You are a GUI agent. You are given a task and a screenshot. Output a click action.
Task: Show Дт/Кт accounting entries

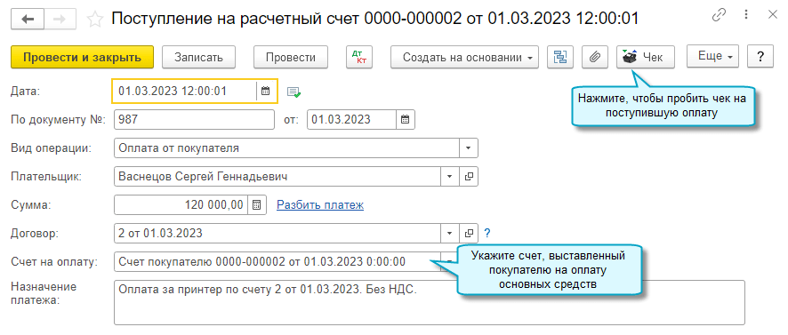[x=359, y=57]
